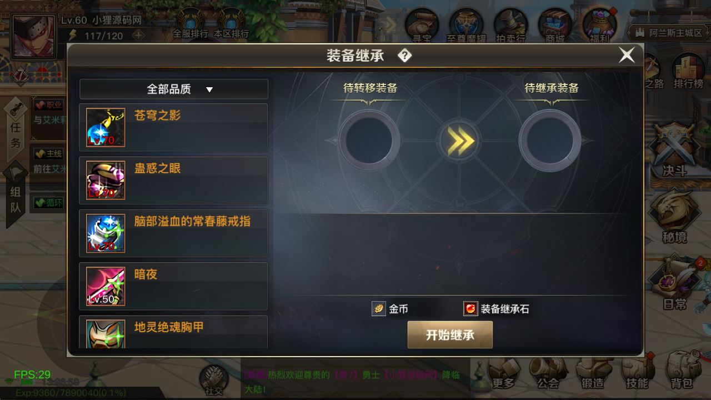This screenshot has width=711, height=400.
Task: Click the 装备继承石 inheritance stone icon
Action: [470, 309]
